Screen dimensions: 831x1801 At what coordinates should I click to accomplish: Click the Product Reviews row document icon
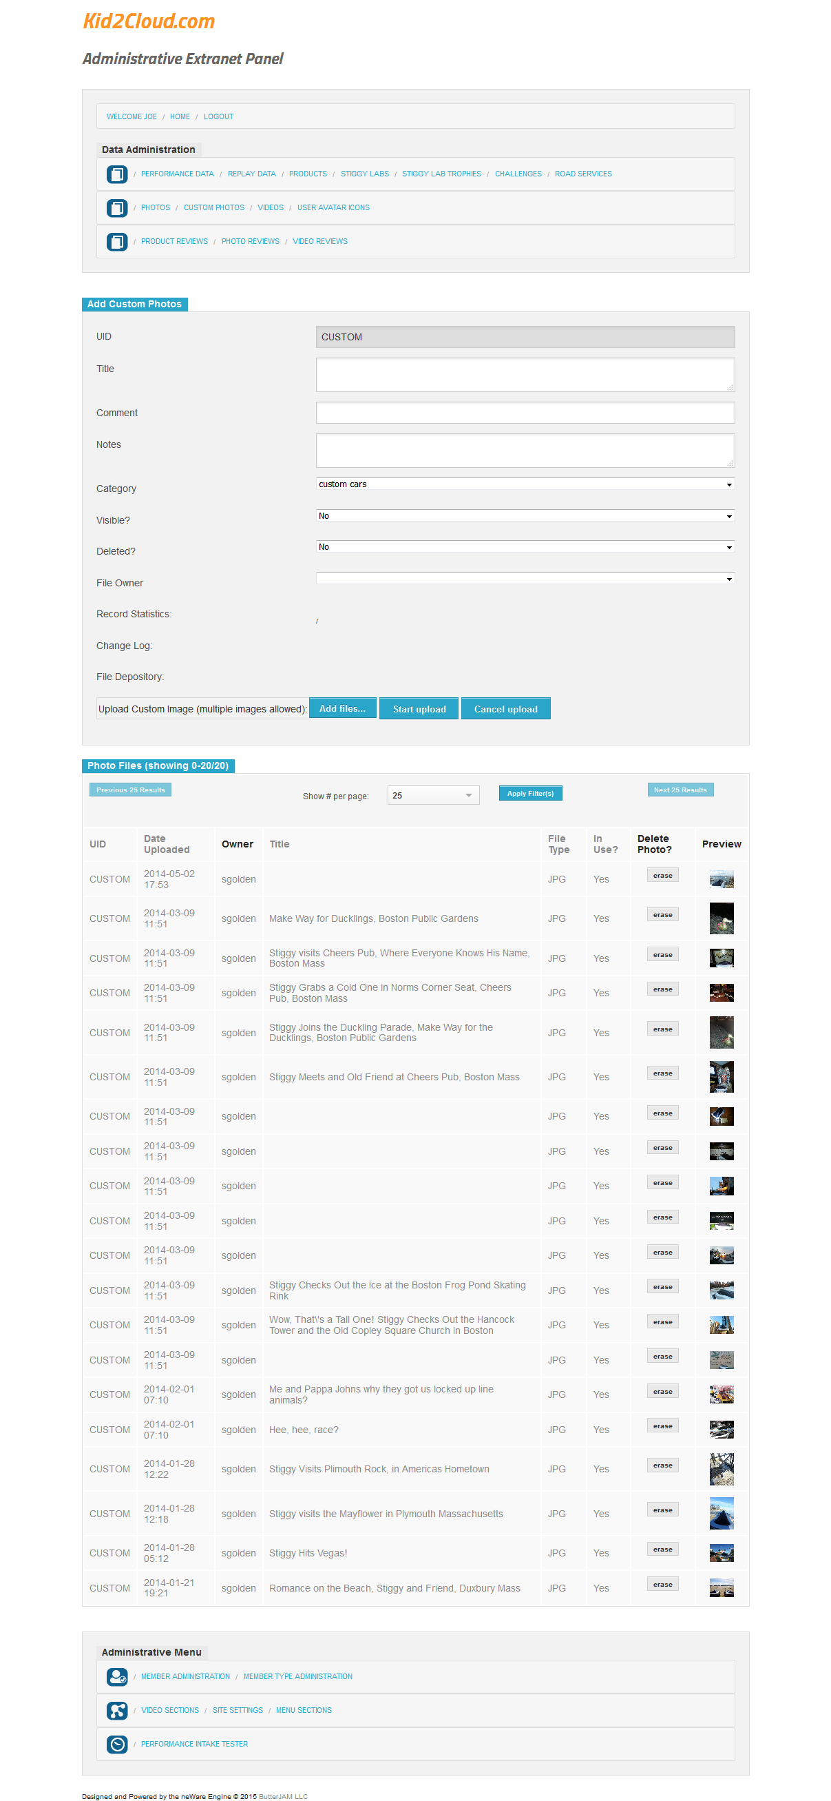[x=117, y=241]
